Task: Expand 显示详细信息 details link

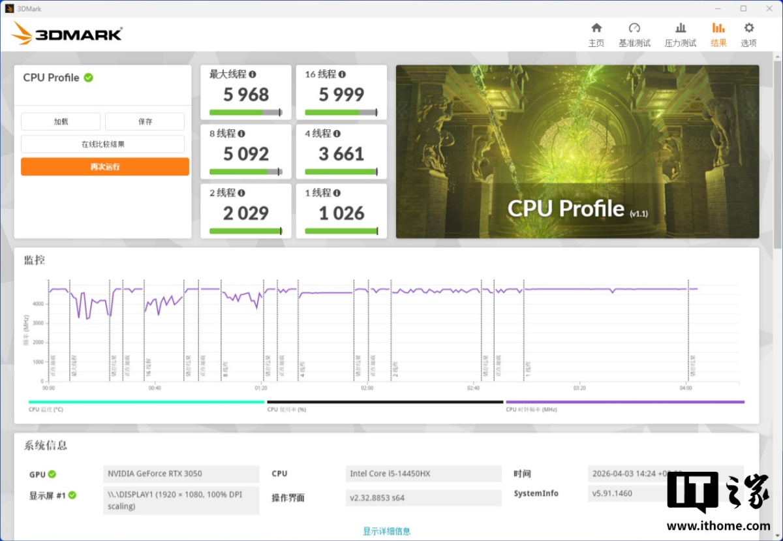Action: coord(387,531)
